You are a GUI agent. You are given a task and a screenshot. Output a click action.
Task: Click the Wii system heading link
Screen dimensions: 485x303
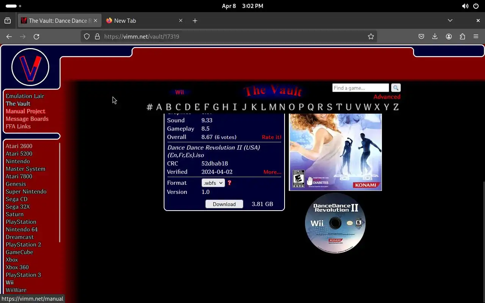pos(180,92)
